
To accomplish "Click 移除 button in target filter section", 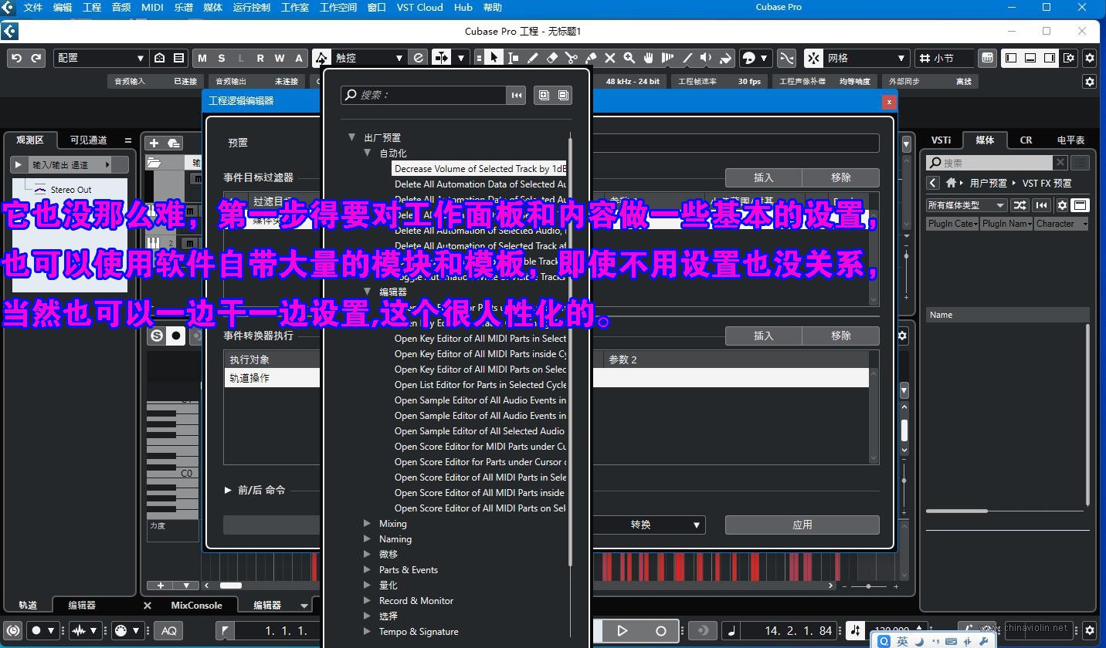I will [x=840, y=177].
